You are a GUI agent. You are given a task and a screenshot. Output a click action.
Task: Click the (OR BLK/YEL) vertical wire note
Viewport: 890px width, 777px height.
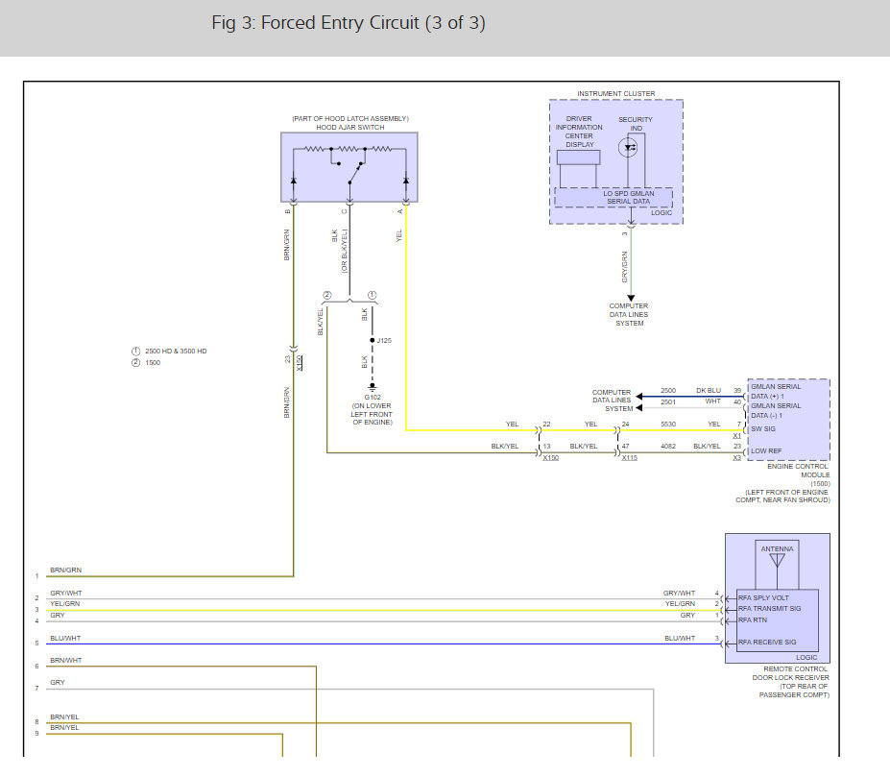pos(344,251)
